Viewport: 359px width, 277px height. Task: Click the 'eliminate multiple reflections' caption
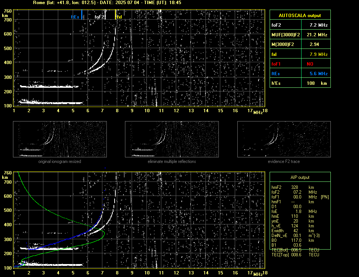[172, 161]
